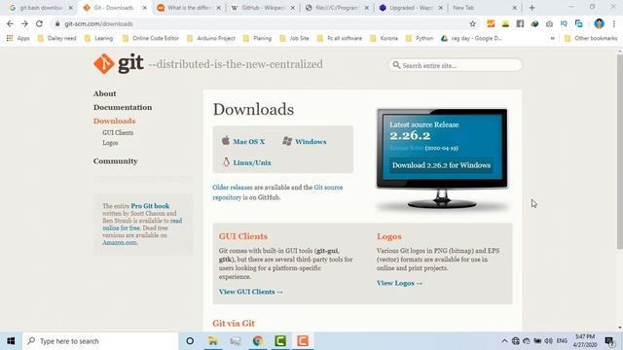Open the Other bookmarks folder
Screen dimensions: 623x350
click(x=591, y=38)
